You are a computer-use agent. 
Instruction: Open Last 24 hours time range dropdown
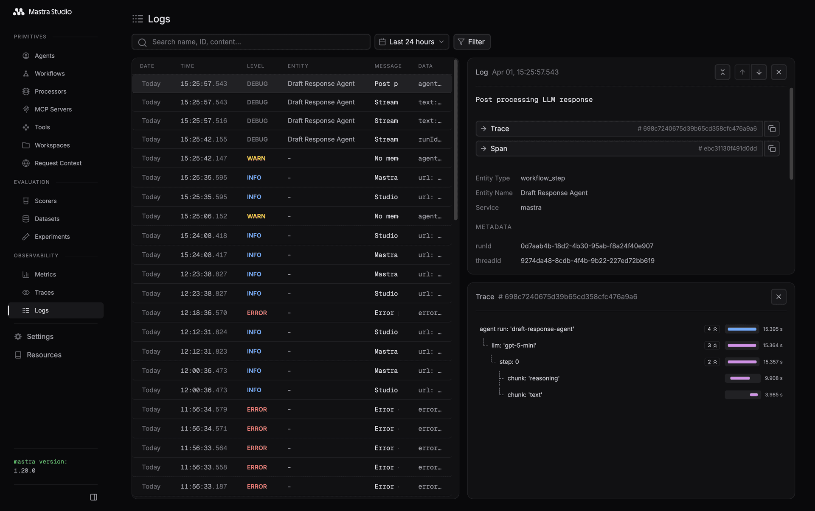coord(411,42)
